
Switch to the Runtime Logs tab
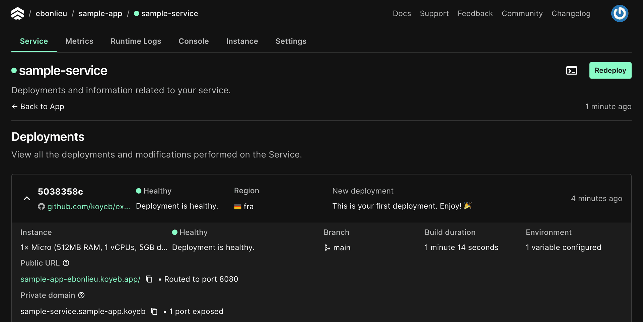pyautogui.click(x=136, y=41)
